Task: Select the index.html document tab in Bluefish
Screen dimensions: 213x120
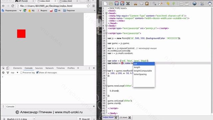Action: tap(108, 117)
